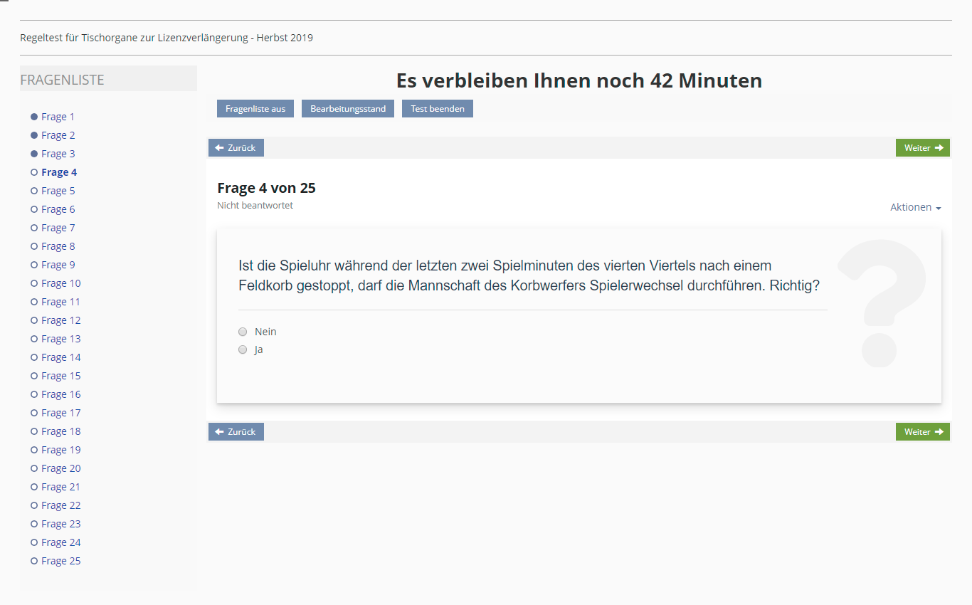Screen dimensions: 972x605
Task: Click the FRAGENLISTE panel header
Action: [x=108, y=80]
